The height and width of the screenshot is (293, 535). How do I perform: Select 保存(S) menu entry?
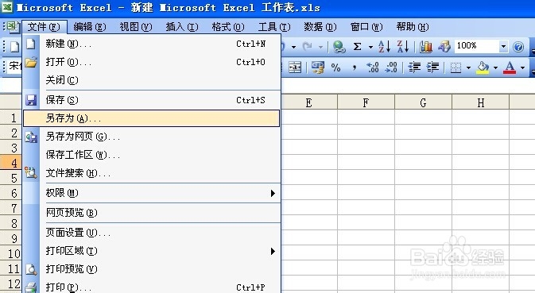(152, 100)
